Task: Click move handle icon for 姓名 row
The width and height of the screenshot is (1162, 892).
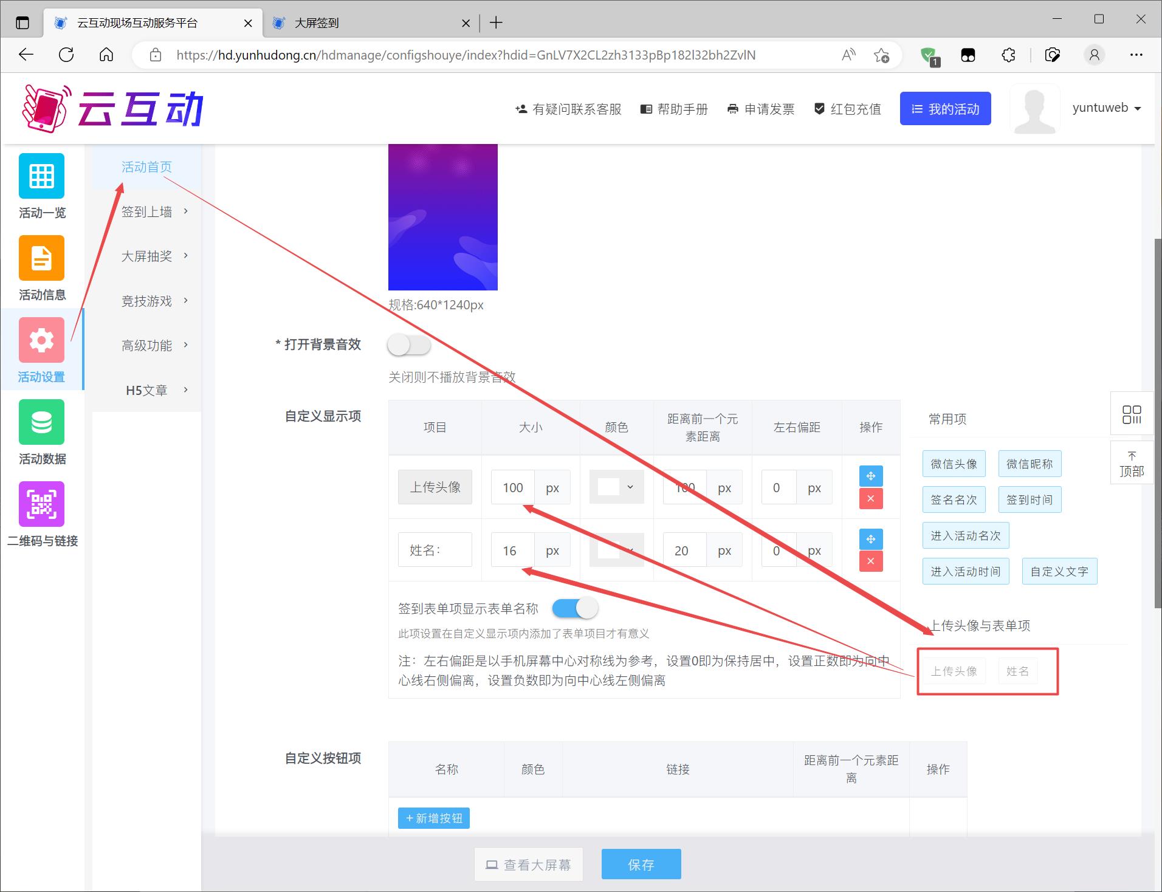Action: (870, 539)
